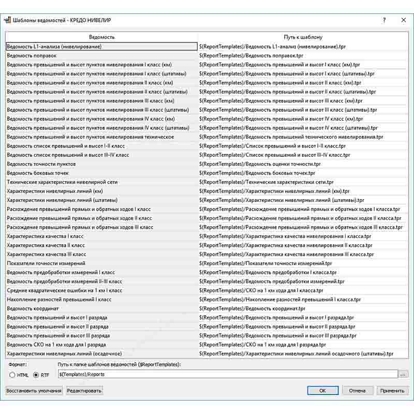Click the Применить button
This screenshot has height=414, width=414.
[392, 391]
